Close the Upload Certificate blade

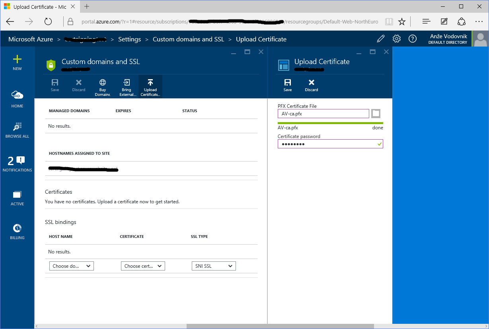[386, 52]
